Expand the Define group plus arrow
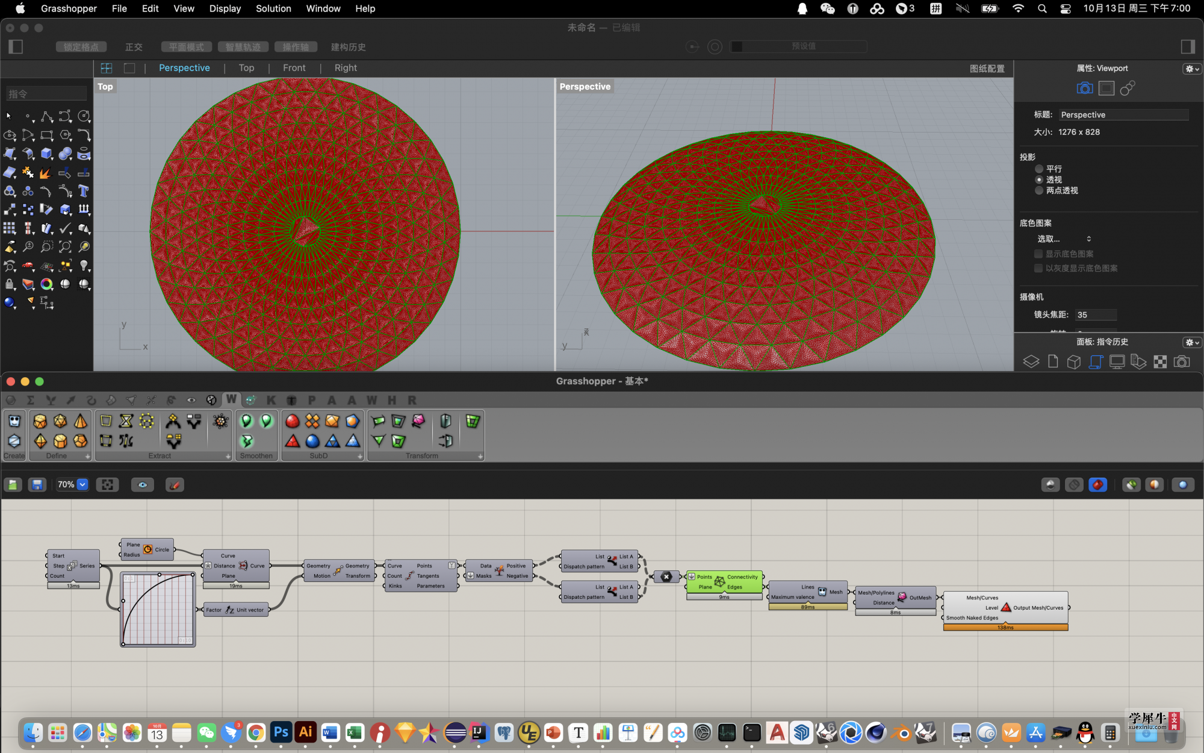 click(87, 457)
